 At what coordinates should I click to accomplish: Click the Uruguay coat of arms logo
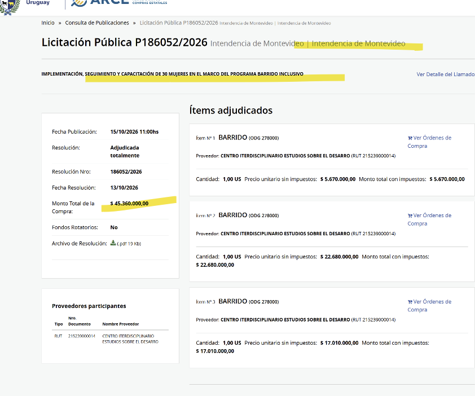10,7
